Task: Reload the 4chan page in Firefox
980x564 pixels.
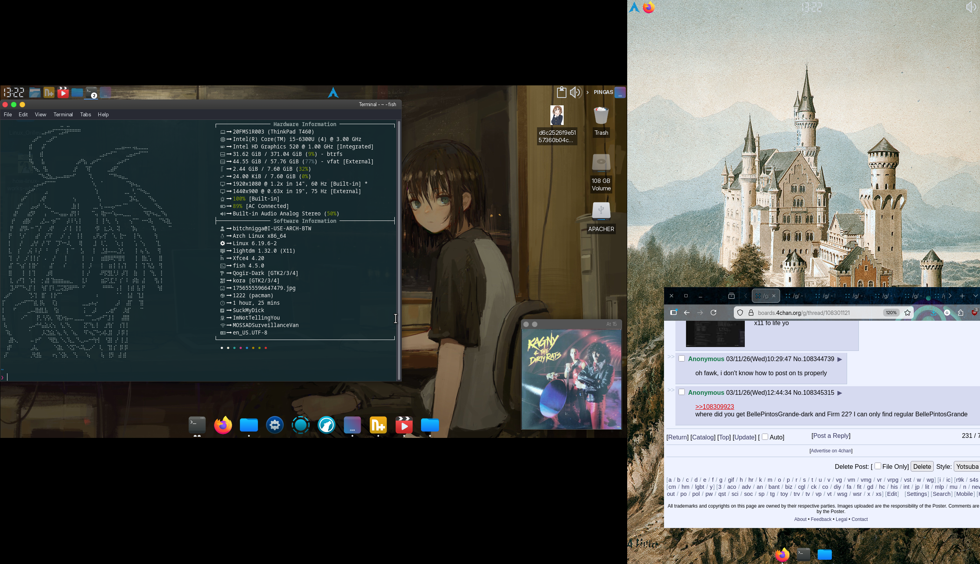Action: [713, 313]
